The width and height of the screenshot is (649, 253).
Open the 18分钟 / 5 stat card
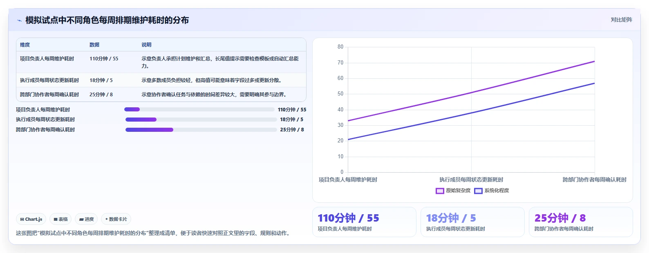pyautogui.click(x=472, y=222)
